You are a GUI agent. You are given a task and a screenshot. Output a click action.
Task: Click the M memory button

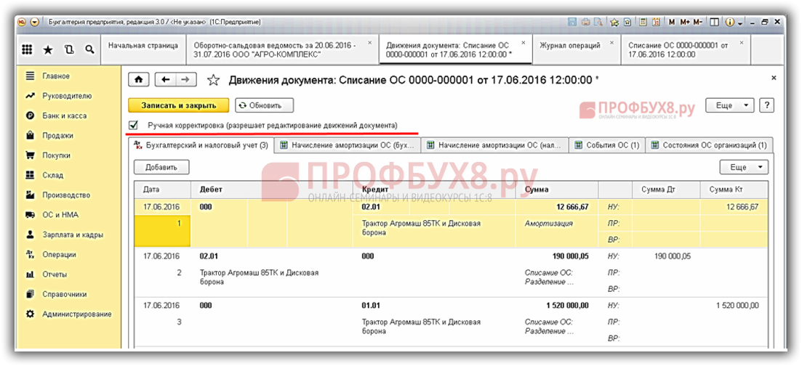672,22
